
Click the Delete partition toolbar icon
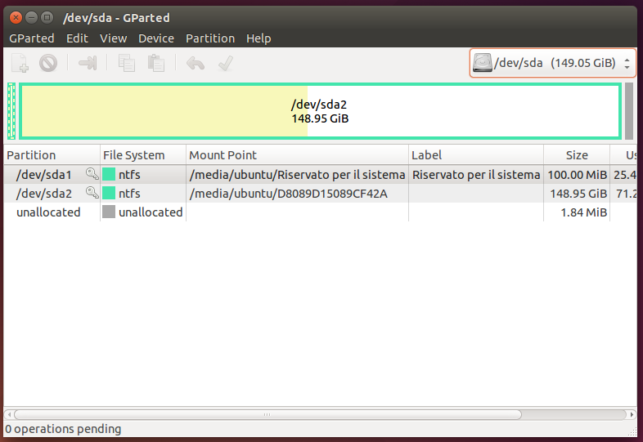[x=48, y=63]
